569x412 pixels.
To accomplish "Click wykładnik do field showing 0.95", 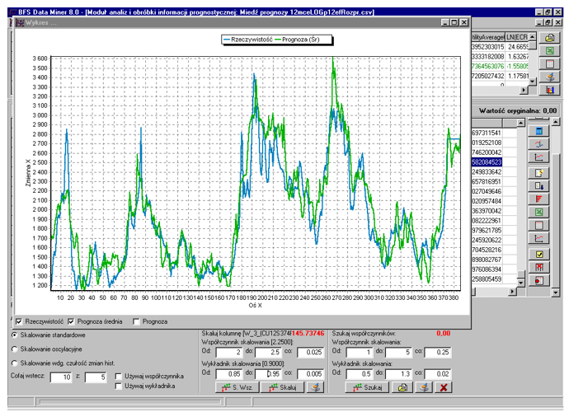I will point(268,373).
